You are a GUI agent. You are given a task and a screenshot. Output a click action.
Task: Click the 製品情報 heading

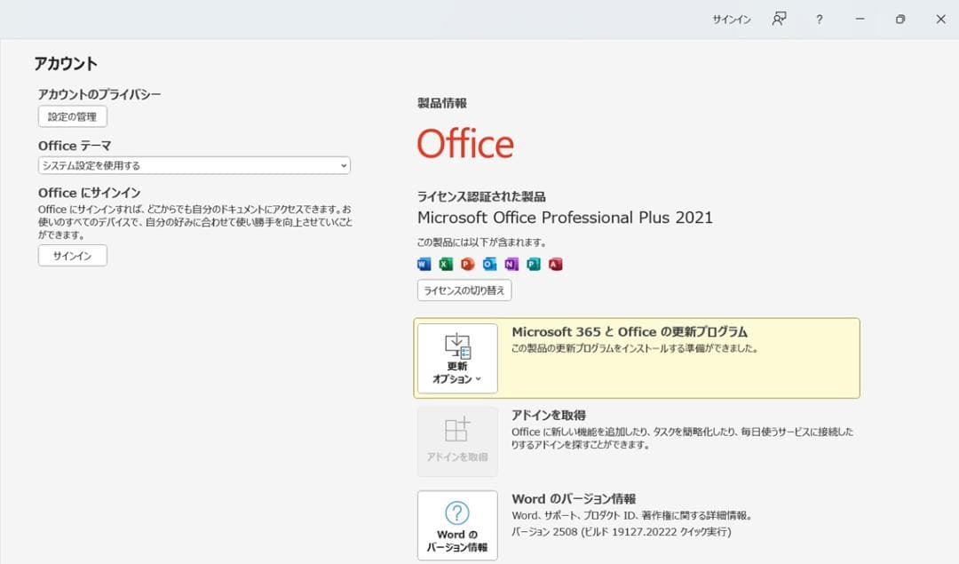tap(442, 103)
